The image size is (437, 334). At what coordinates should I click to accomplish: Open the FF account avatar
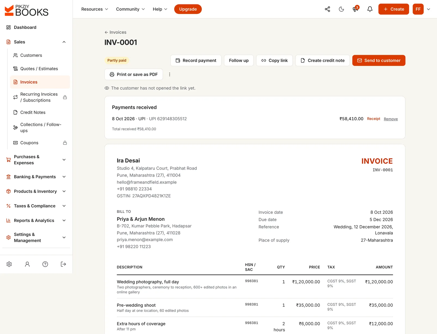click(x=418, y=9)
